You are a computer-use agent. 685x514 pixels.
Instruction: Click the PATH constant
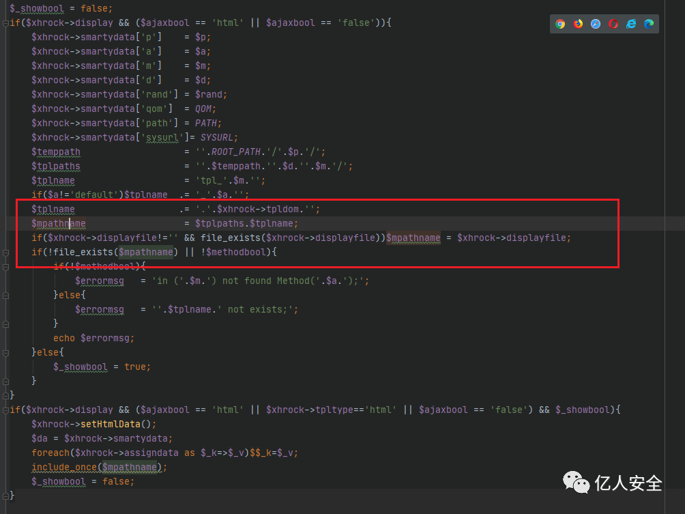click(206, 124)
